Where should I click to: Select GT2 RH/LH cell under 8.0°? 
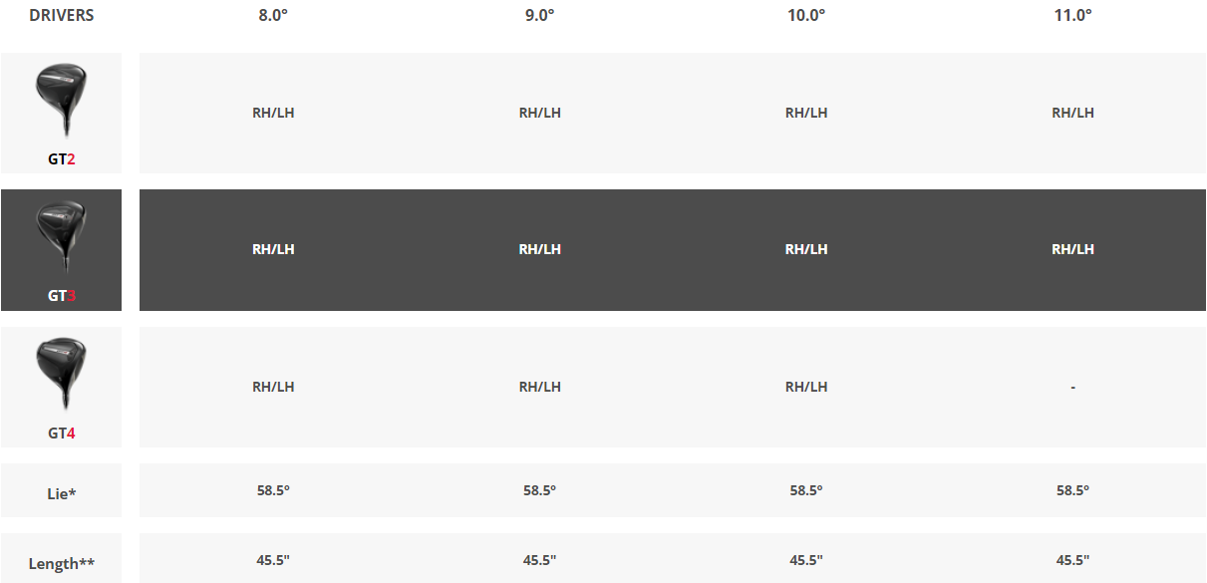point(273,113)
